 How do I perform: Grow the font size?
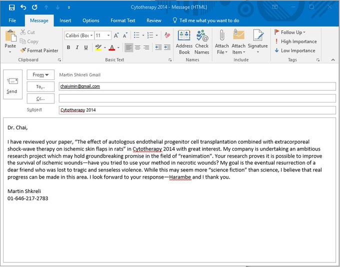click(x=116, y=35)
